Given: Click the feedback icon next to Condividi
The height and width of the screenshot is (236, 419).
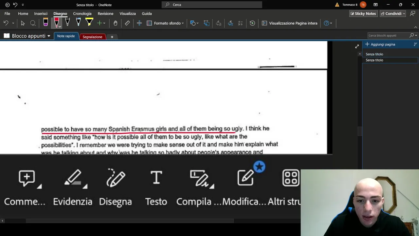Looking at the screenshot, I should (412, 13).
